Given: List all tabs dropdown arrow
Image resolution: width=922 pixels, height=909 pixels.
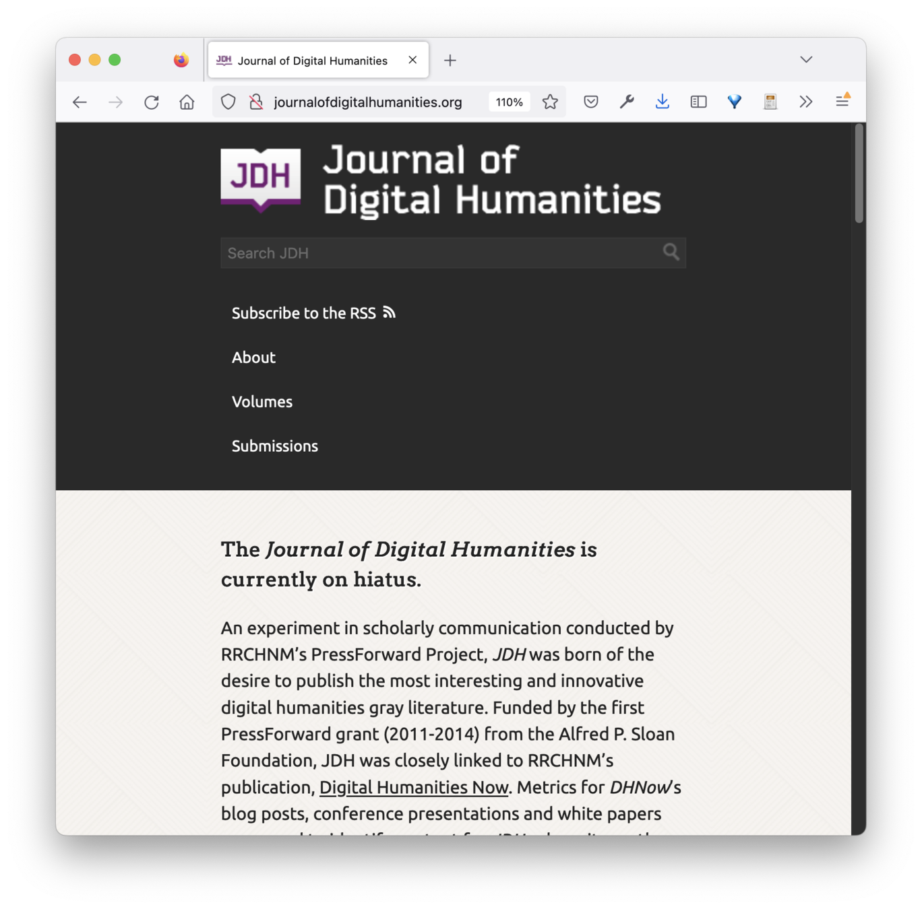Looking at the screenshot, I should [806, 60].
